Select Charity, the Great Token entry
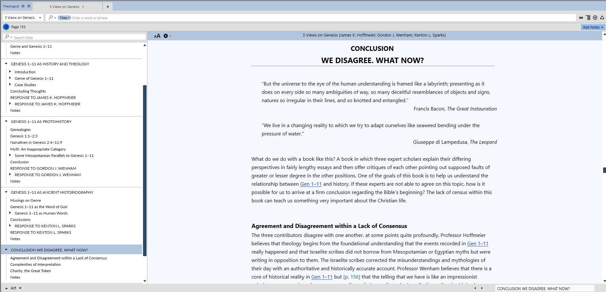606x292 pixels. 30,271
